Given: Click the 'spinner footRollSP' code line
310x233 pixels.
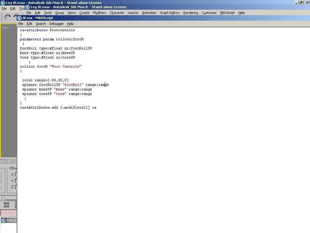Looking at the screenshot, I should [65, 85].
